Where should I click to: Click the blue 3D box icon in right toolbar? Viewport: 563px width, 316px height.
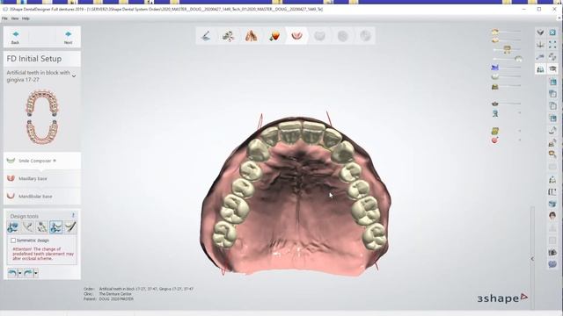point(552,204)
